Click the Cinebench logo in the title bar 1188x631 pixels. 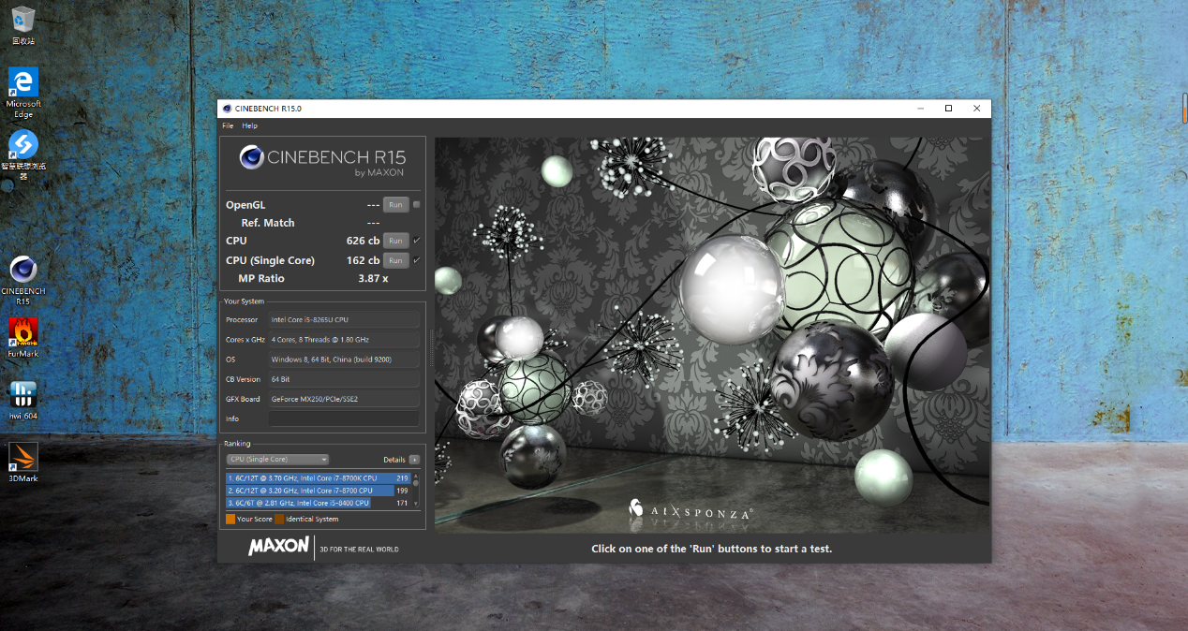[227, 109]
